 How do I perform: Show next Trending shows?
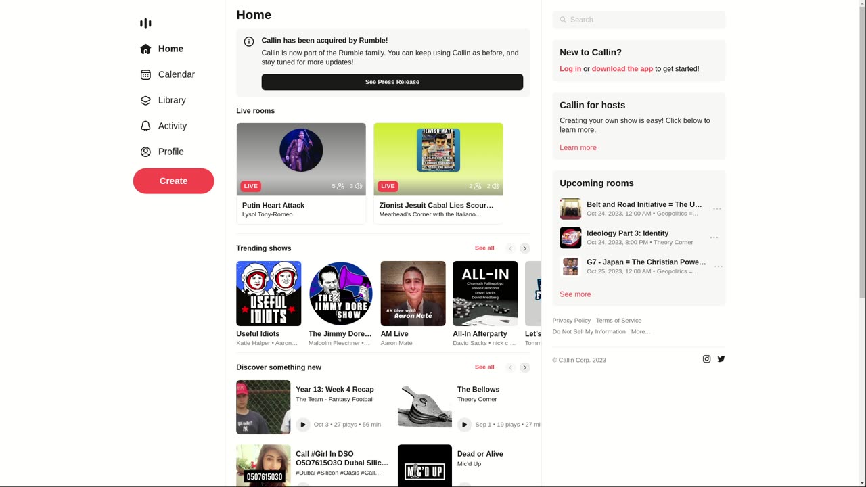coord(525,248)
